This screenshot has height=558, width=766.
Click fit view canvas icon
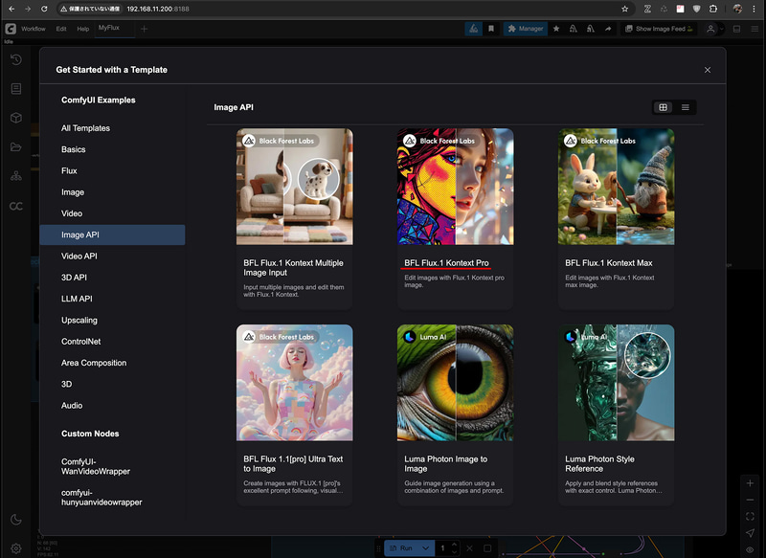750,517
